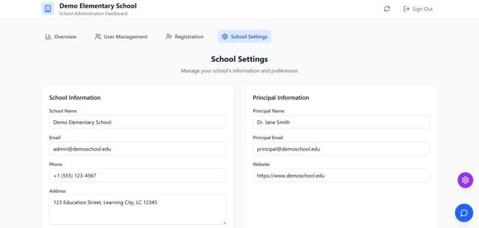Click the 'Demo Elementary School' header title
479x228 pixels.
click(x=97, y=6)
